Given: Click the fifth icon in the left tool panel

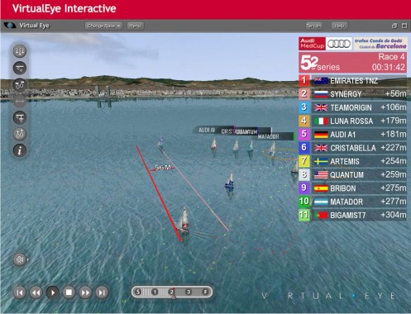Looking at the screenshot, I should tap(20, 118).
